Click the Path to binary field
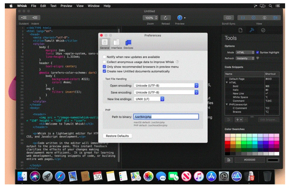The image size is (289, 188). click(x=166, y=117)
